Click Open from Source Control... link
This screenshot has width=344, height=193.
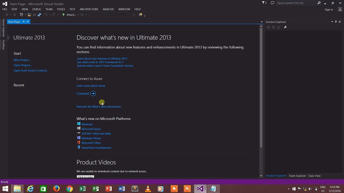click(31, 70)
